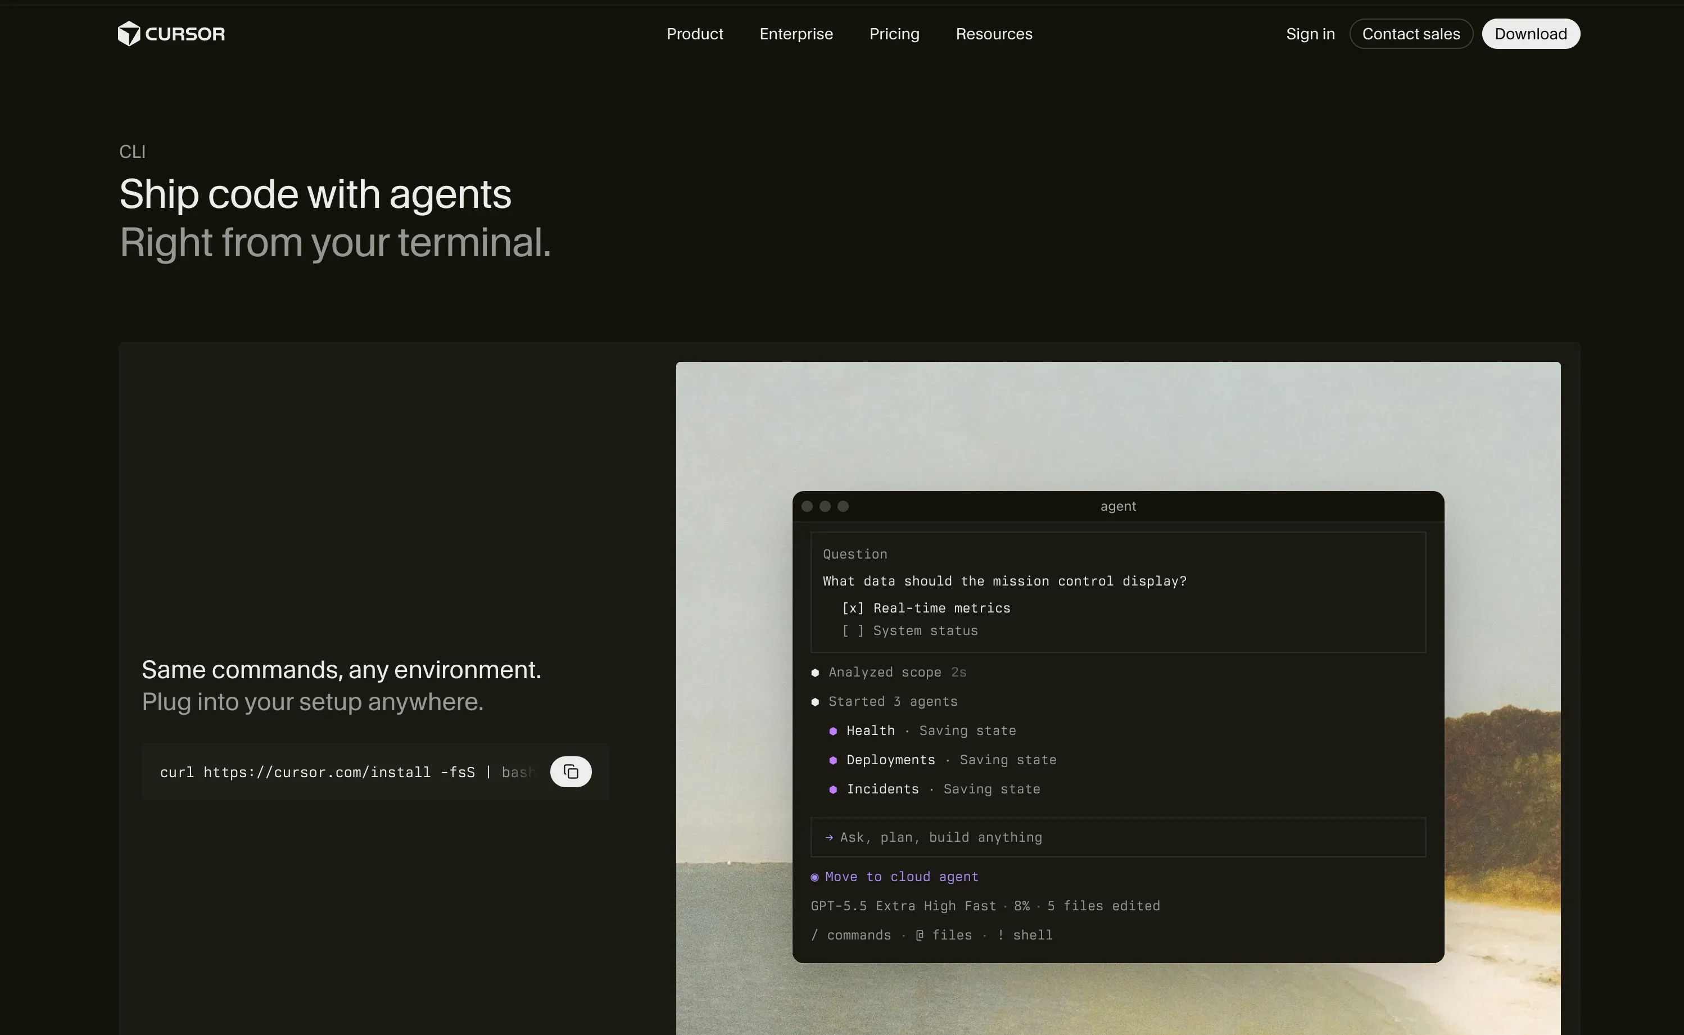This screenshot has height=1035, width=1684.
Task: Copy the curl install command
Action: coord(570,771)
